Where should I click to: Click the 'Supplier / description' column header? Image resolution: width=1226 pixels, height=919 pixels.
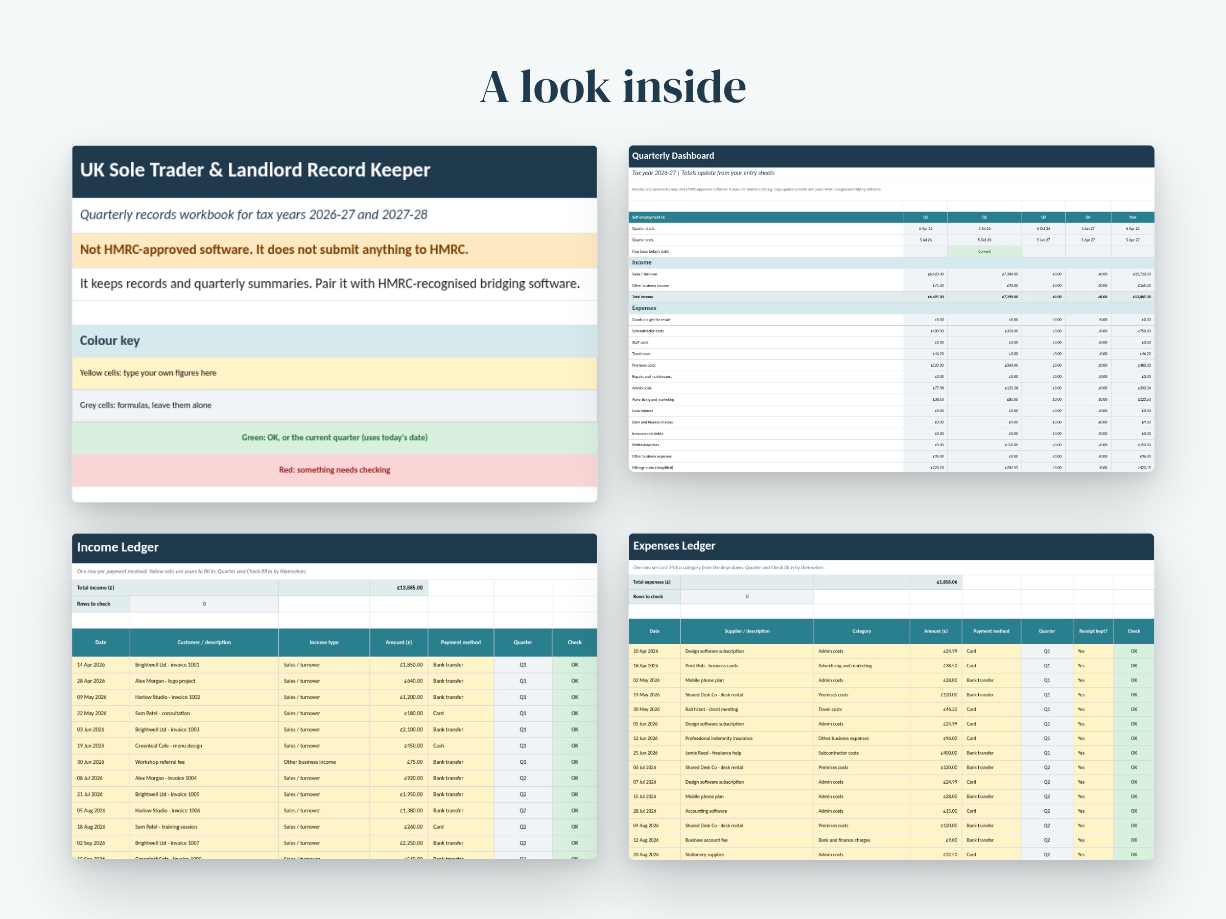[746, 632]
